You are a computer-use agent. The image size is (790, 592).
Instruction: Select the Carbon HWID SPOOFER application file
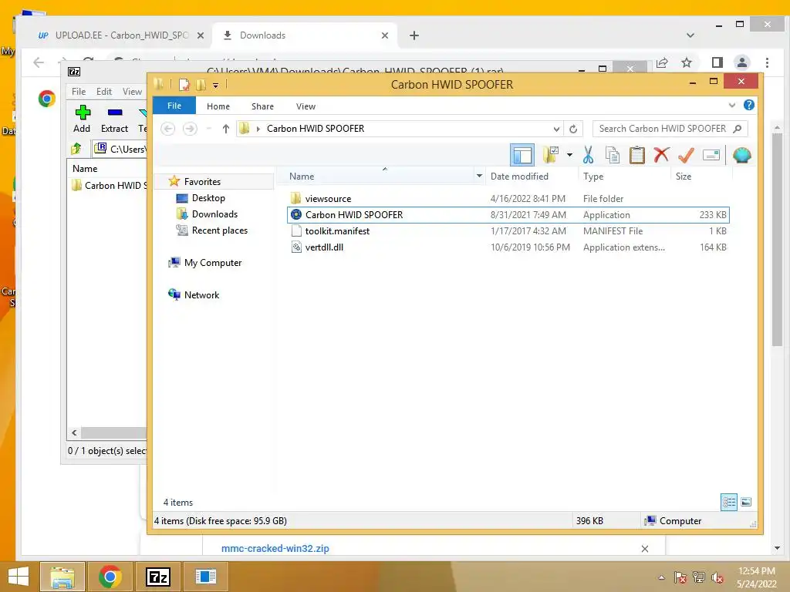click(508, 215)
